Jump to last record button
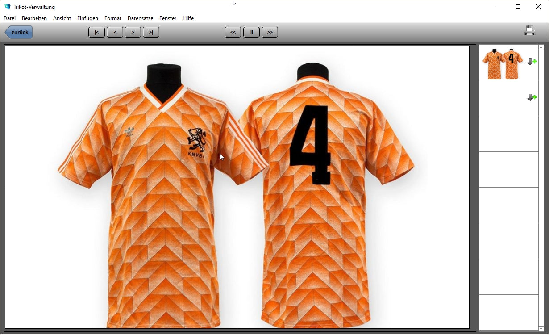 [x=151, y=32]
